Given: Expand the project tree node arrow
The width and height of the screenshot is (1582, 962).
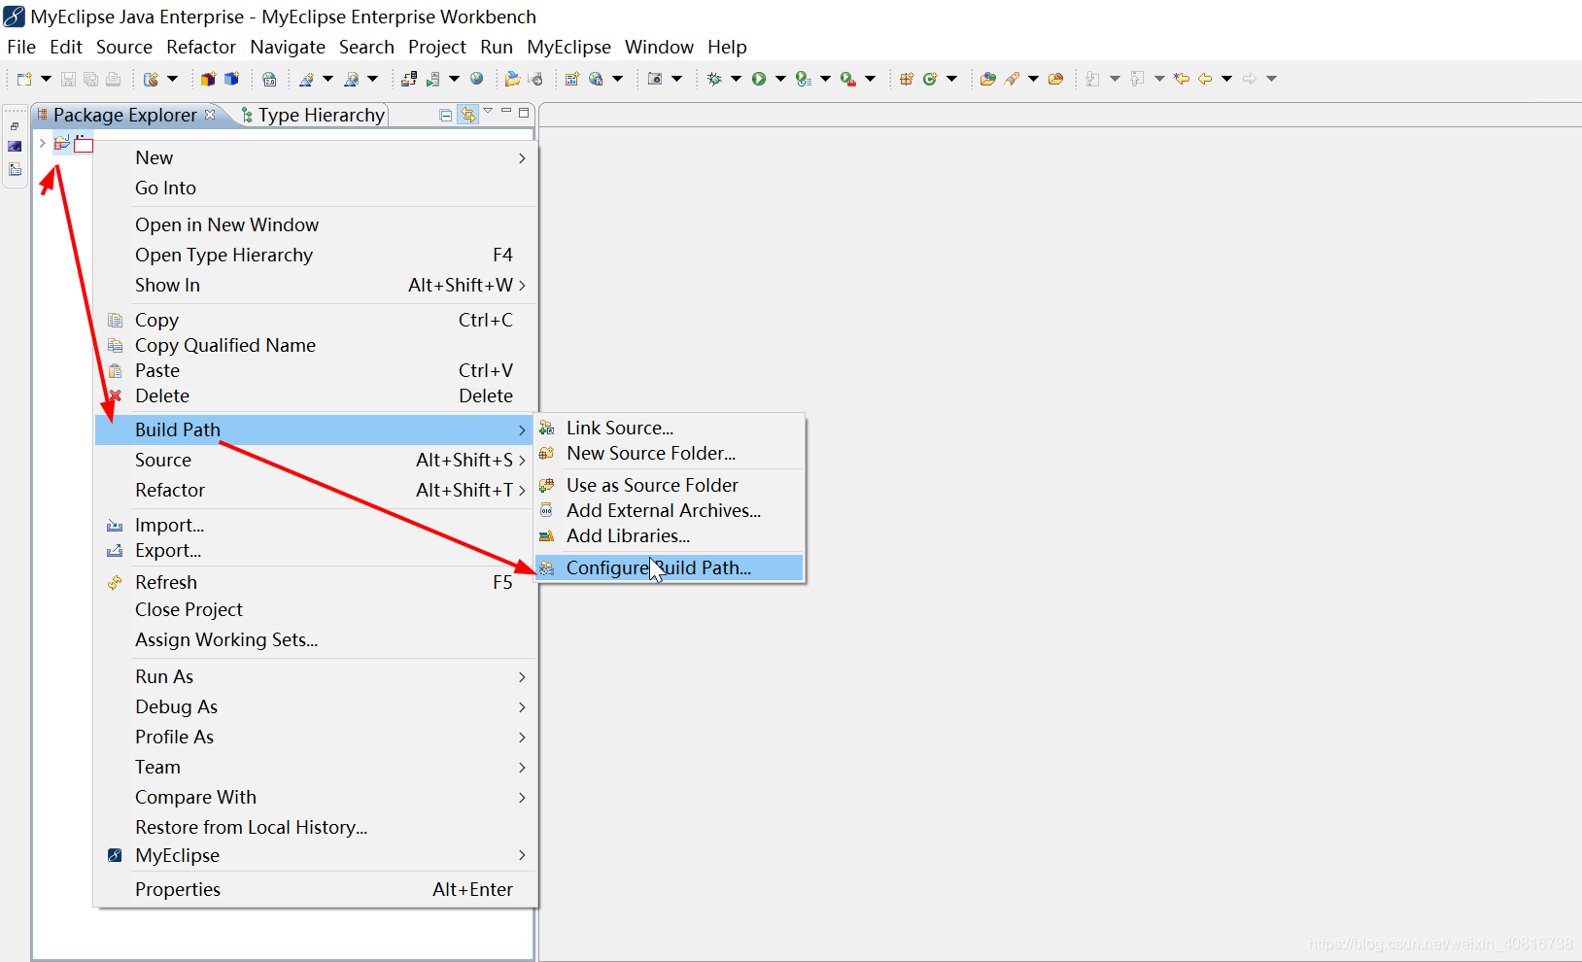Looking at the screenshot, I should 42,143.
